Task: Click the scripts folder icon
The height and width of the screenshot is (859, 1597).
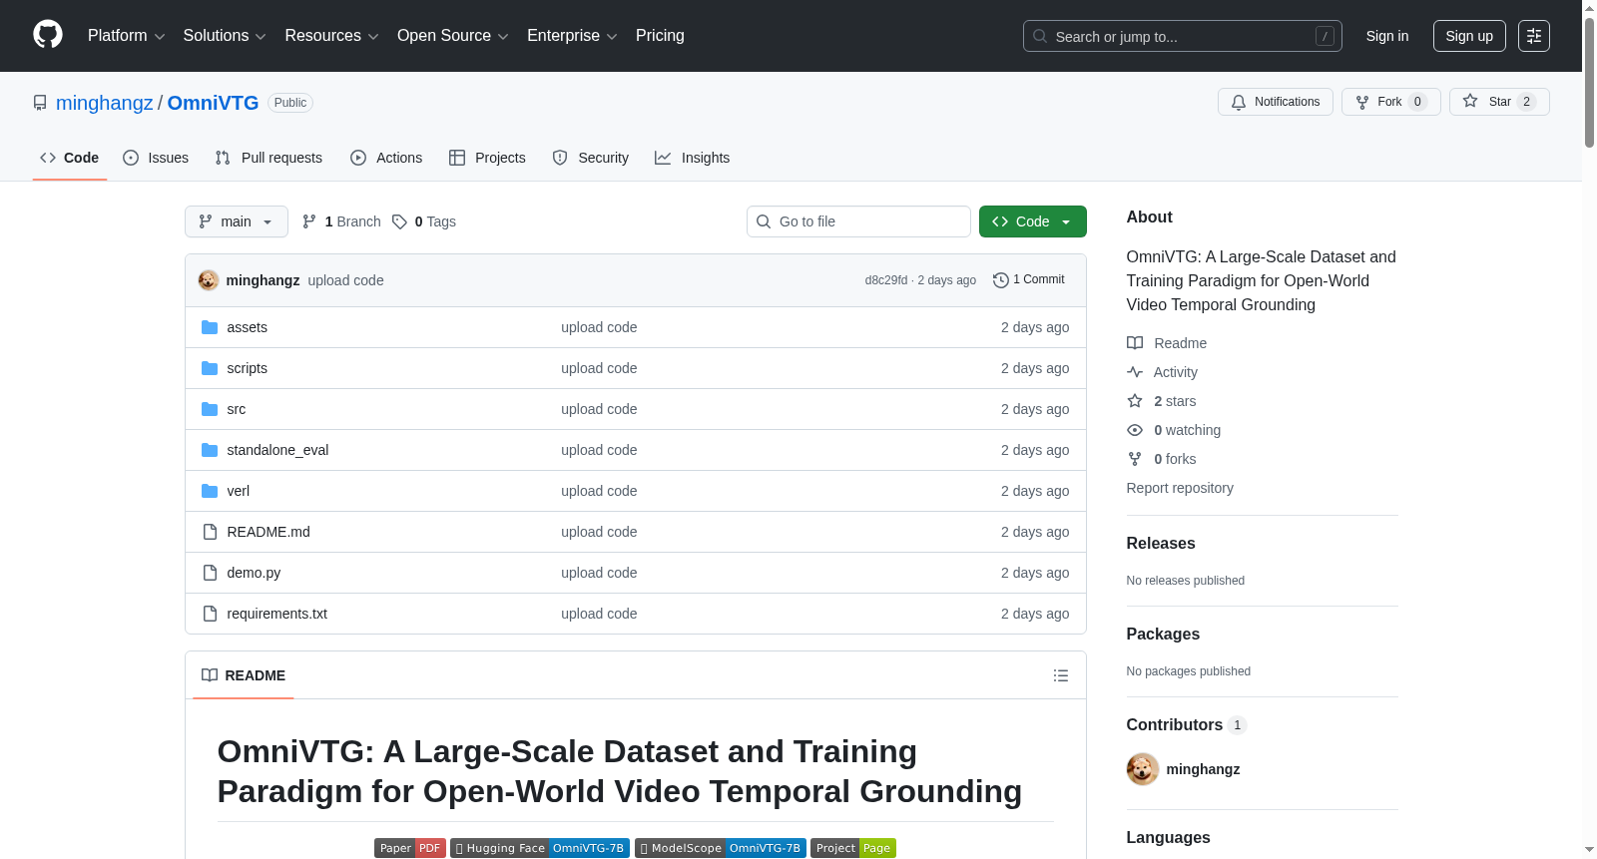Action: tap(210, 368)
